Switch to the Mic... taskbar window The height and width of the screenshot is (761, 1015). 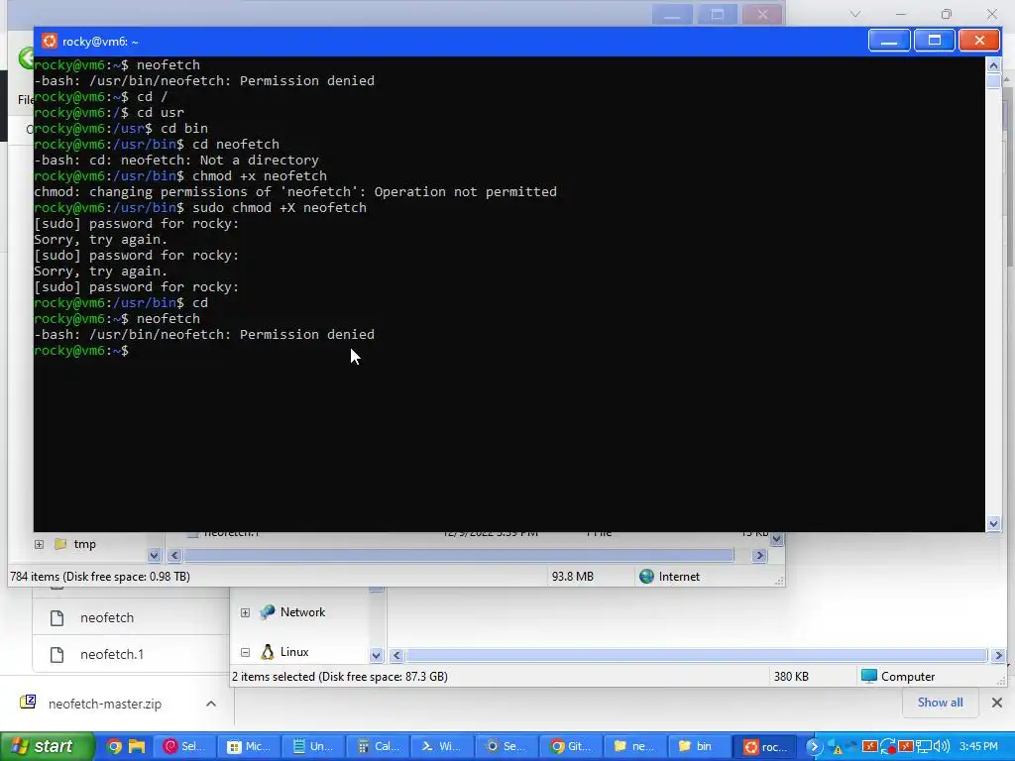249,746
